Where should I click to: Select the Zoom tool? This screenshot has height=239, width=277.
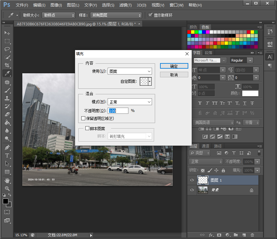point(7,188)
